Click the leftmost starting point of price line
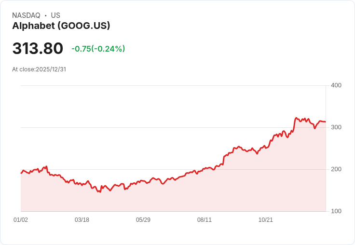The image size is (355, 245). (x=21, y=173)
